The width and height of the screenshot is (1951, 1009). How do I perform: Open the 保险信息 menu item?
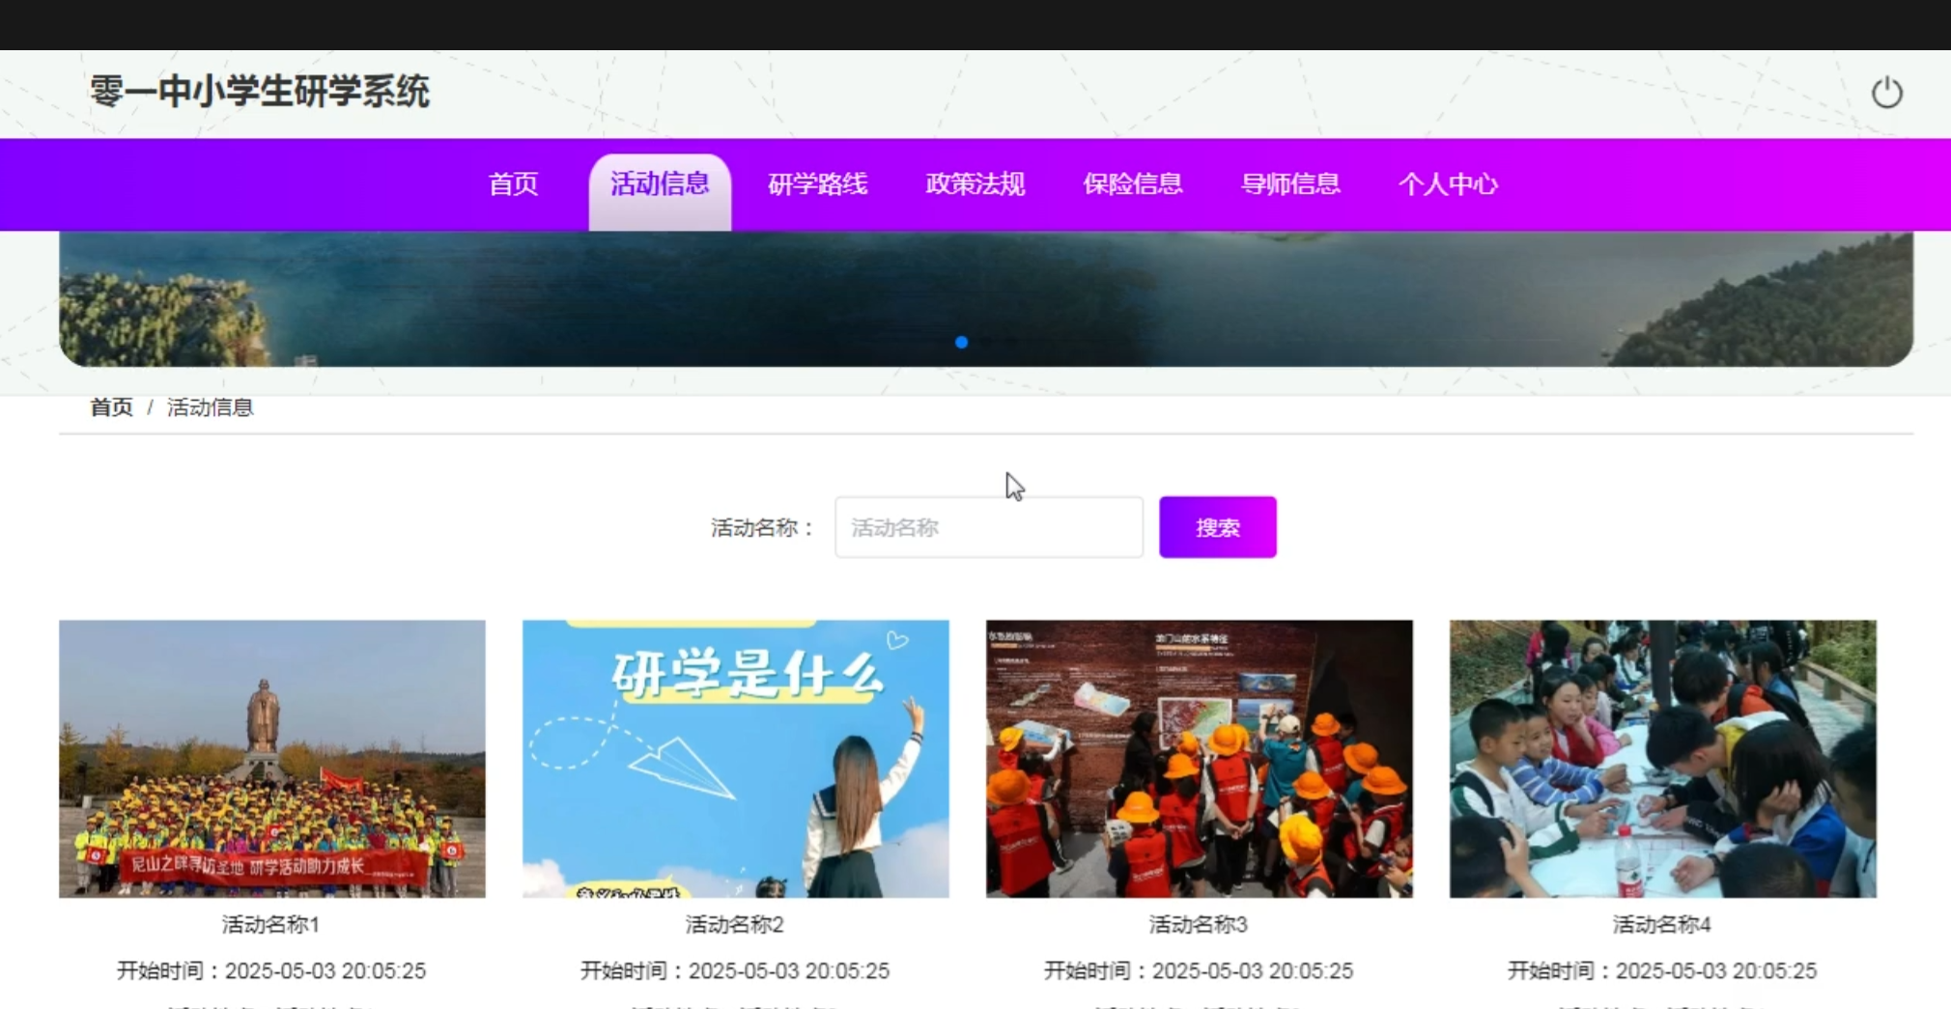[1132, 184]
